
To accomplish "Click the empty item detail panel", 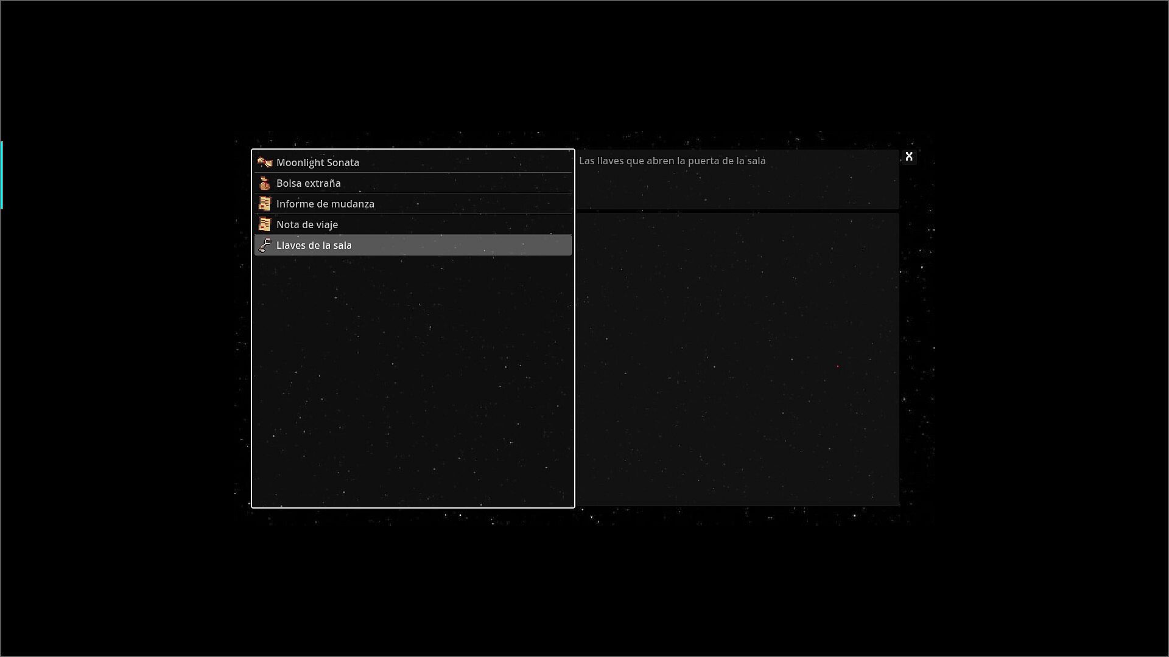I will (x=737, y=359).
